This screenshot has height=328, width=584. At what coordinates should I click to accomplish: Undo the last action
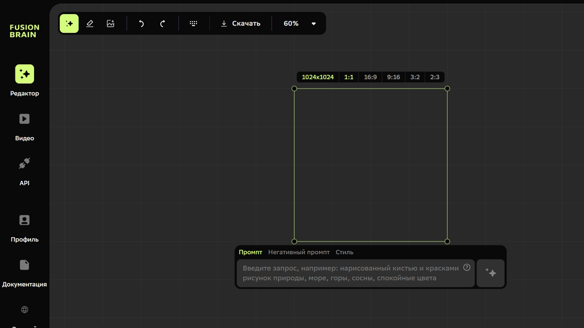click(141, 23)
